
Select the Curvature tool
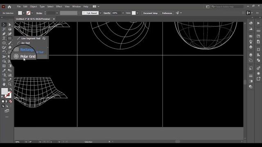[10, 34]
